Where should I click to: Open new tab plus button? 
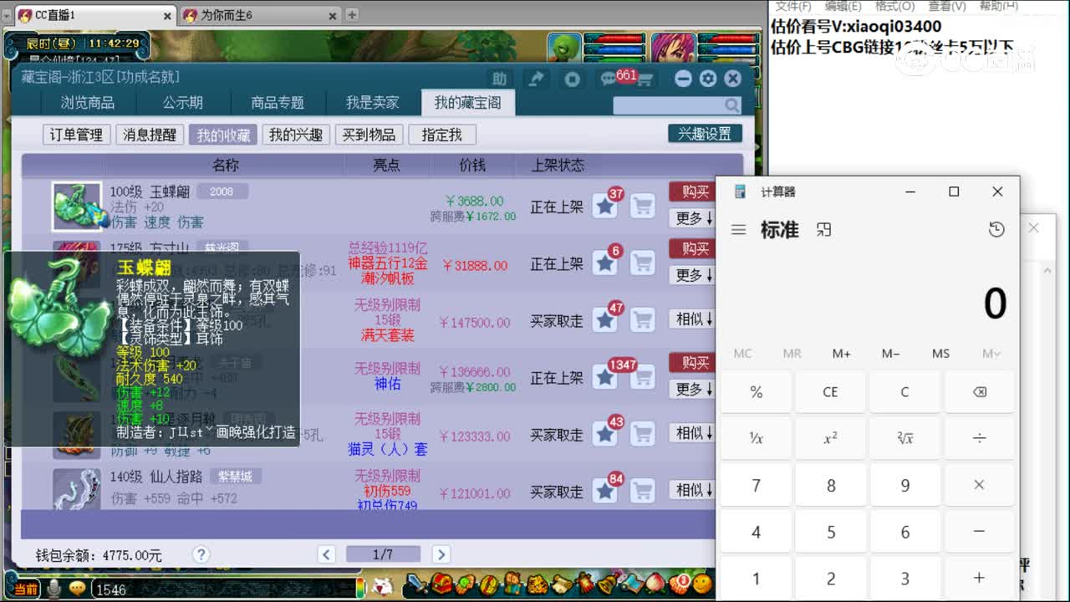352,15
